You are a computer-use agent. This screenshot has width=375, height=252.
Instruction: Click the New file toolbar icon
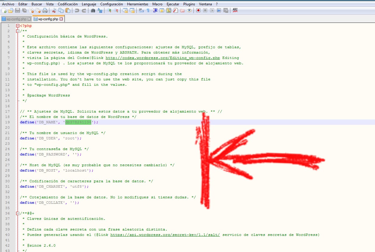point(4,10)
